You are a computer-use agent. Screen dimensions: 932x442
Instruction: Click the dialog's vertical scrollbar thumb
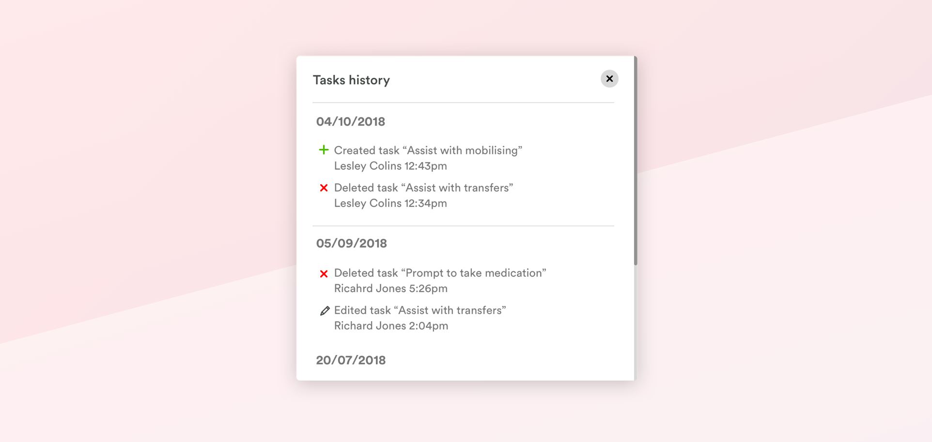(636, 161)
